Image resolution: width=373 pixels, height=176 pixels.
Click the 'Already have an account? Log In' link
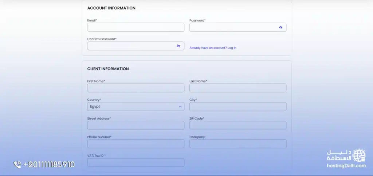213,48
